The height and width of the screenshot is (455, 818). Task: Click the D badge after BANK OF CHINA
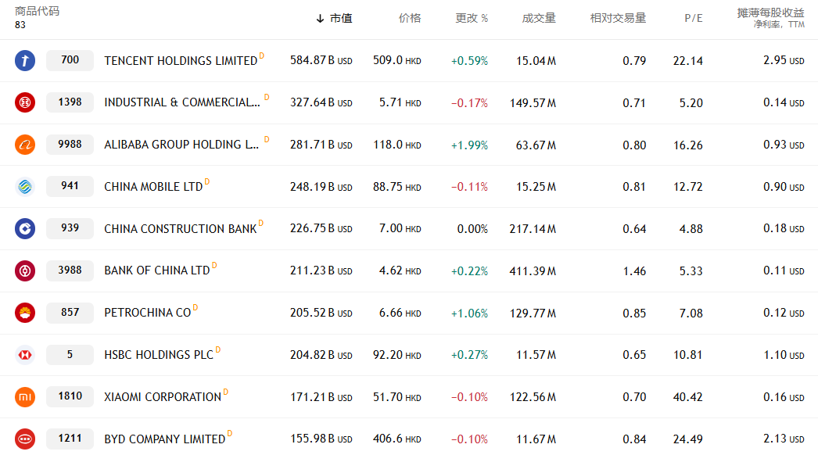coord(214,266)
